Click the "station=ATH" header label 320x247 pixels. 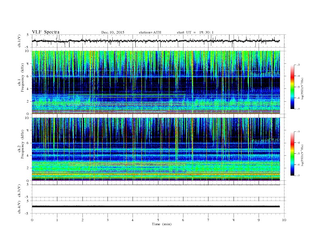(x=150, y=32)
